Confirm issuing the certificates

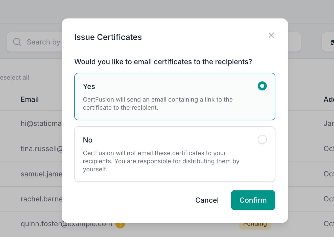tap(253, 200)
